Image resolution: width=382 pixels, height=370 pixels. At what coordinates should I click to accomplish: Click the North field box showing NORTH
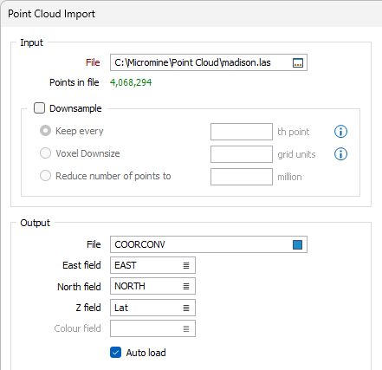(x=152, y=286)
